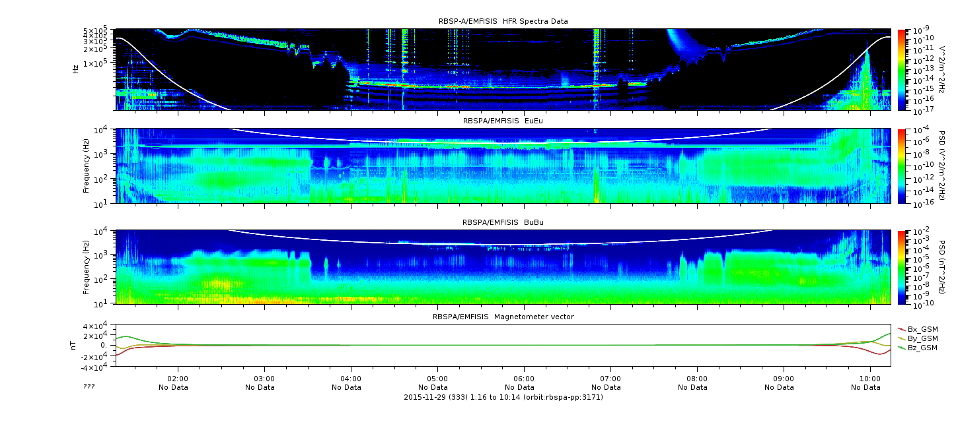
Task: Select the By_GSM legend entry
Action: coord(922,338)
